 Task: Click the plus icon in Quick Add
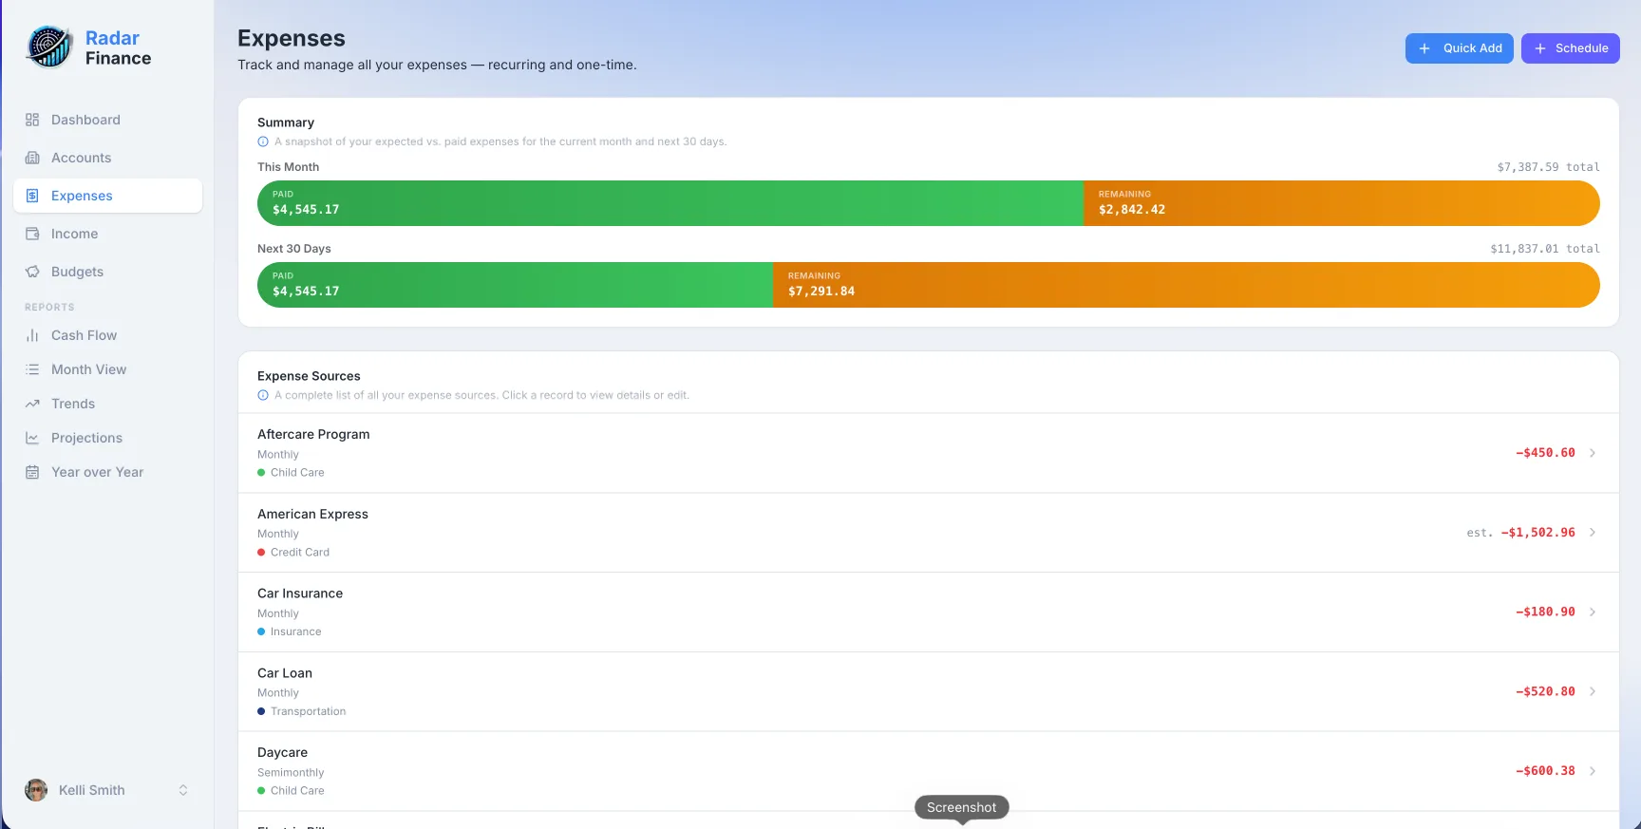tap(1424, 48)
